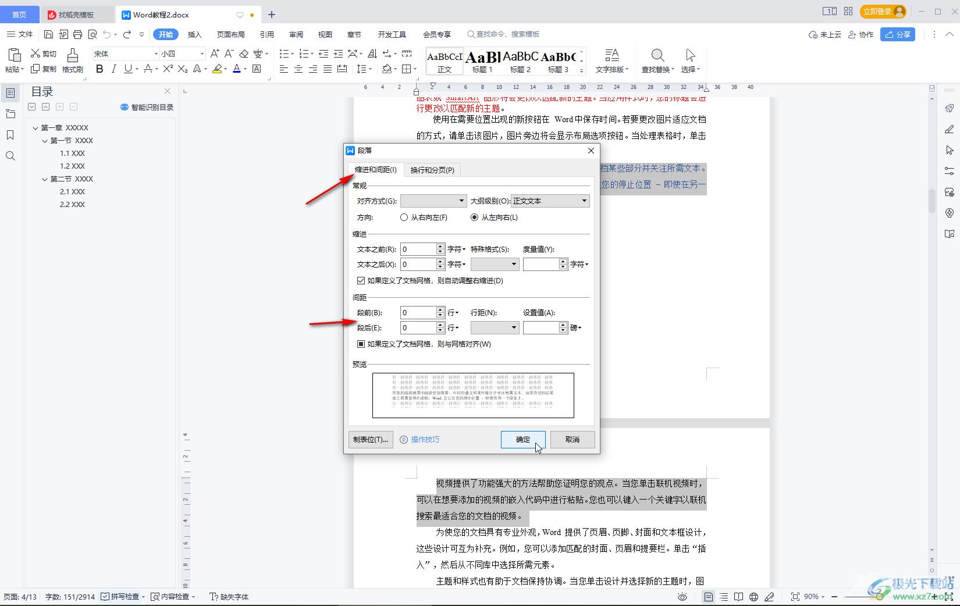Click the 取消 button
Viewport: 960px width, 606px height.
(x=573, y=440)
